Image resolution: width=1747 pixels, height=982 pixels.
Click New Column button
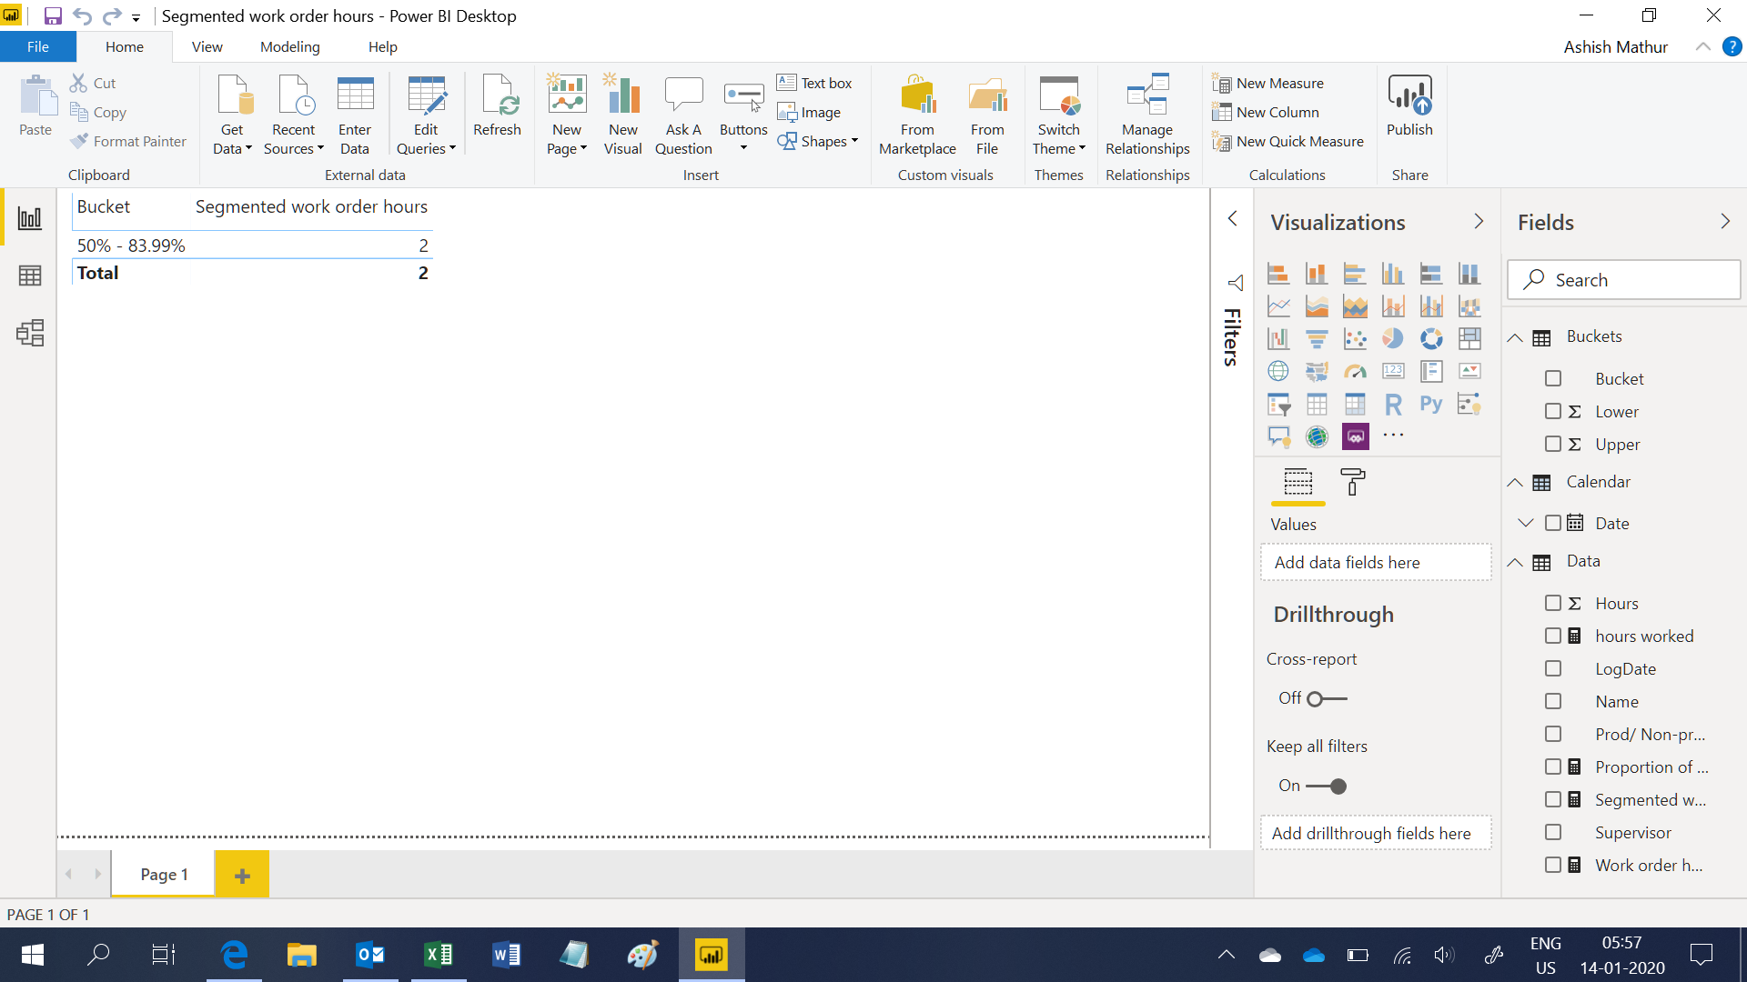click(x=1266, y=112)
